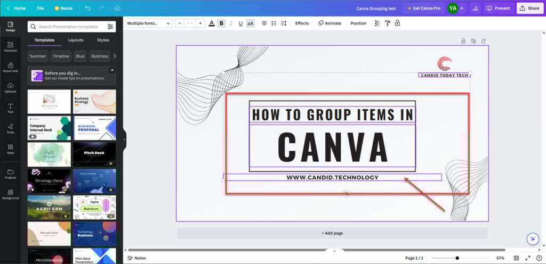
Task: Open Brand Hub in sidebar
Action: 11,68
